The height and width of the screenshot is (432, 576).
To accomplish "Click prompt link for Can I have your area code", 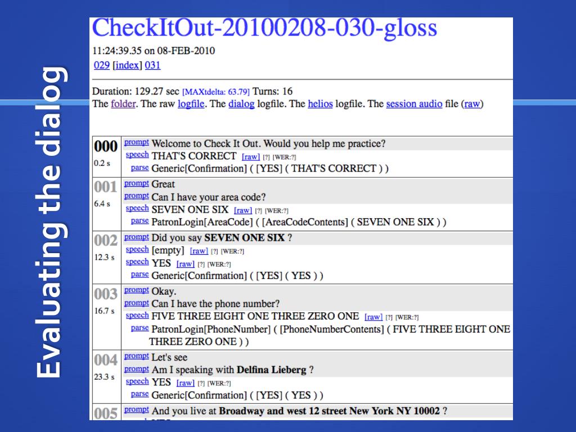I will click(136, 196).
